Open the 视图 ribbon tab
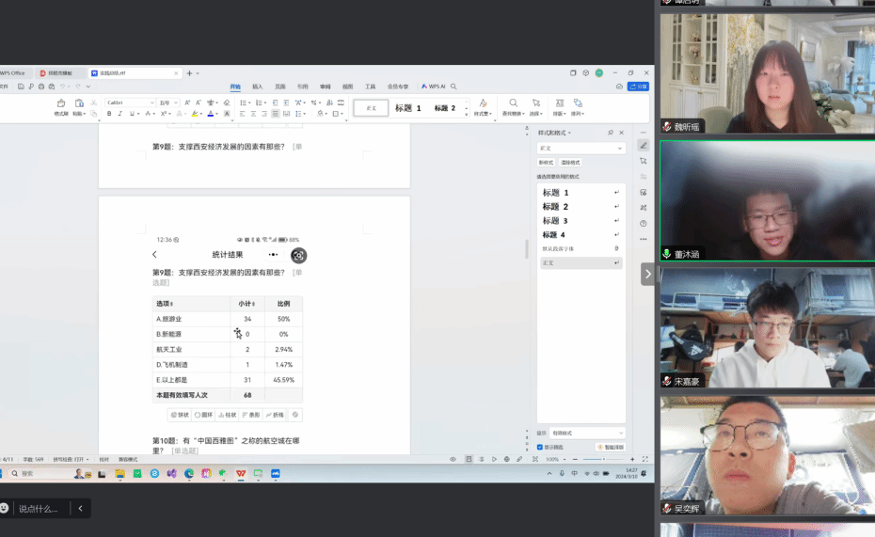875x537 pixels. pyautogui.click(x=347, y=87)
